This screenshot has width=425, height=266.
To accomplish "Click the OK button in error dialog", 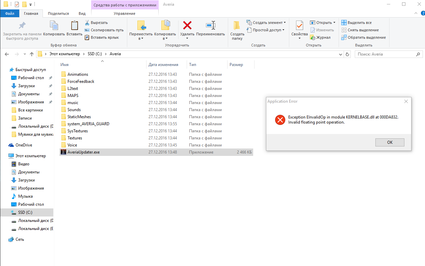I will coord(390,142).
